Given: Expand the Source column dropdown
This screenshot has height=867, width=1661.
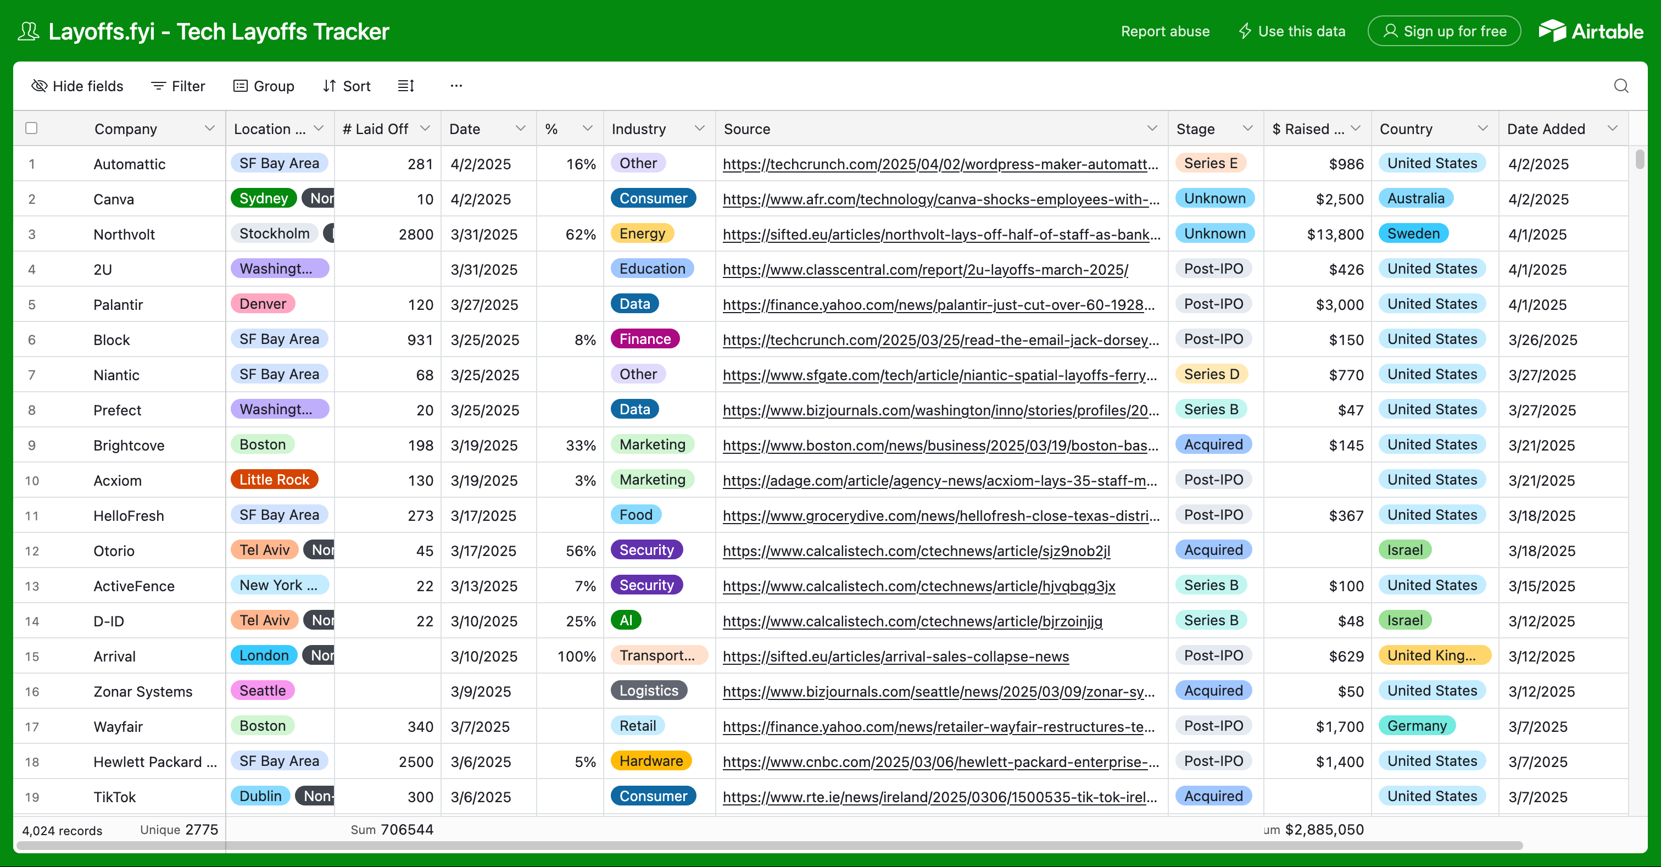Looking at the screenshot, I should click(x=1152, y=129).
